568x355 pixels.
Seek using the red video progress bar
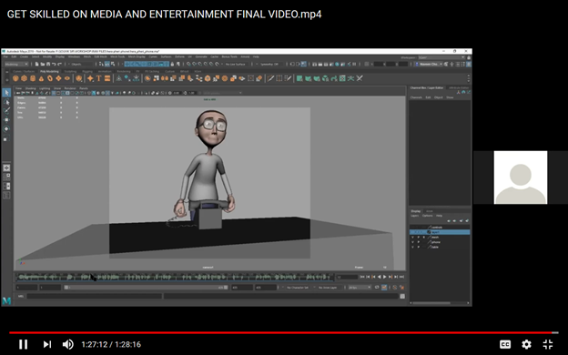tap(284, 332)
